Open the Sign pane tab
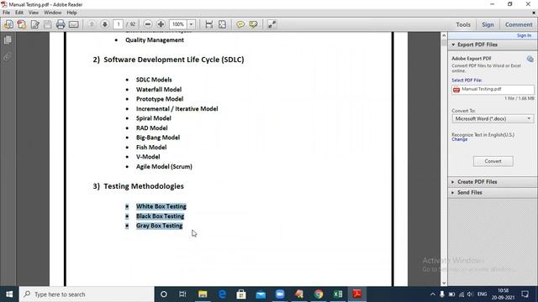The height and width of the screenshot is (302, 538). coord(488,24)
